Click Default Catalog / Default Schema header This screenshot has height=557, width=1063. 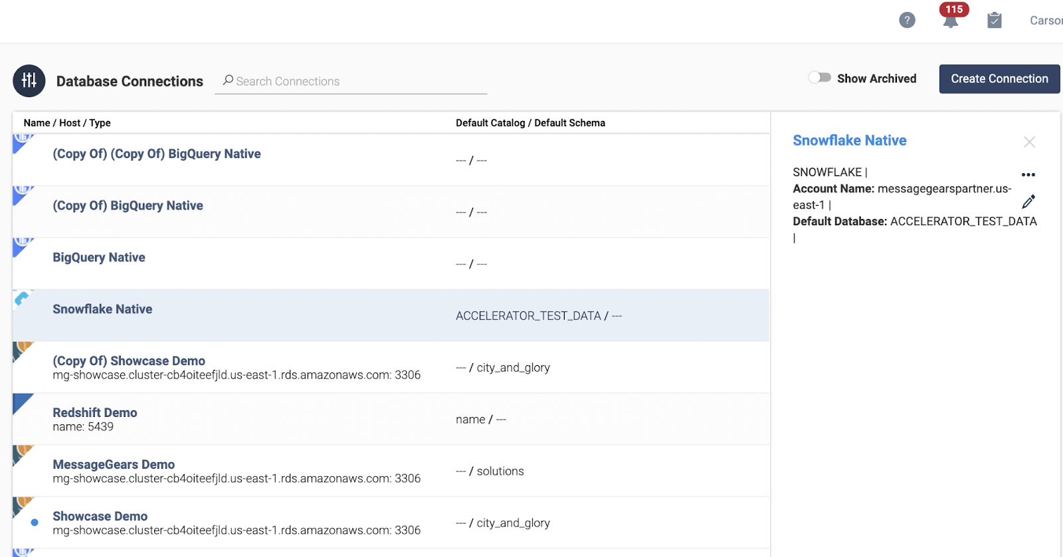coord(530,123)
